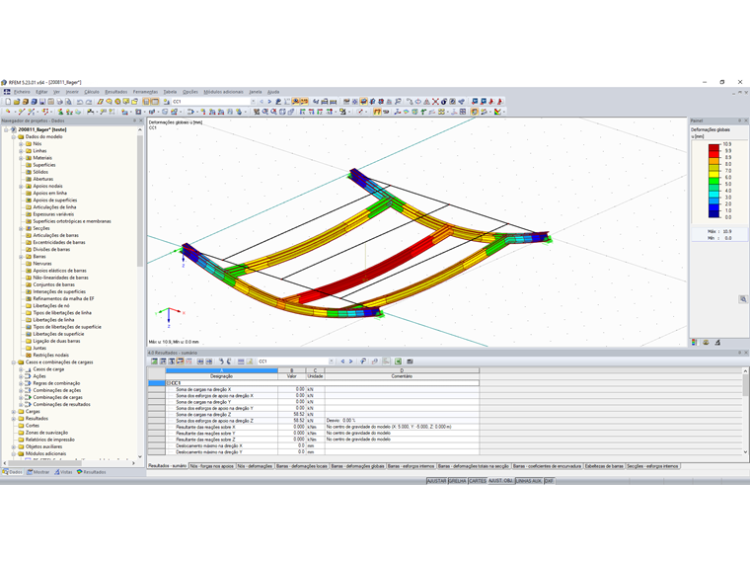Viewport: 750px width, 563px height.
Task: Open the CC1 load case dropdown in the main toolbar
Action: [253, 102]
